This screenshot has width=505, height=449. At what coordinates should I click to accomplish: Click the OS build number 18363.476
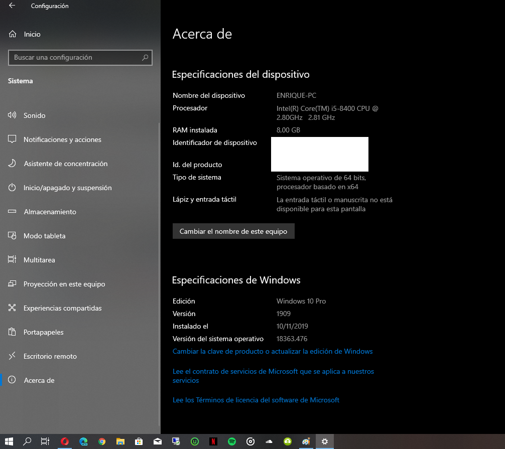pyautogui.click(x=292, y=339)
